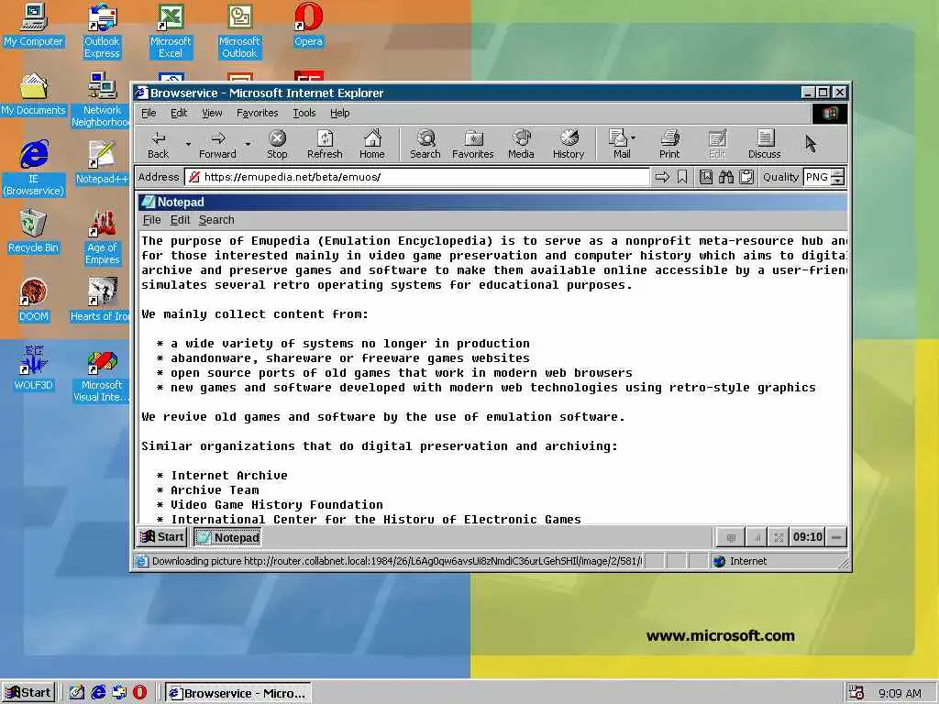Open the Favorites toolbar button
This screenshot has width=939, height=704.
coord(473,144)
